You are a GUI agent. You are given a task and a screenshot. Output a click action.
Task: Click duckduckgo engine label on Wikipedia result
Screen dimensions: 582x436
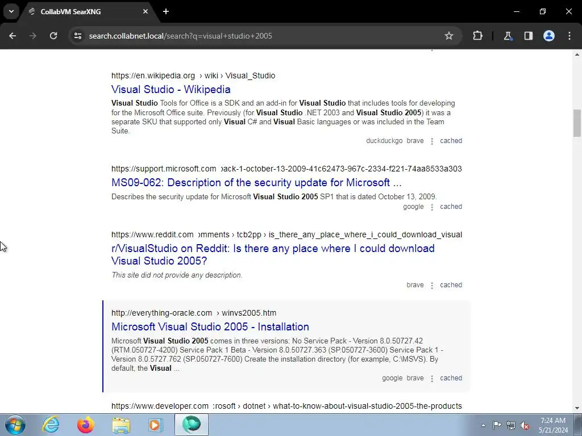point(384,141)
